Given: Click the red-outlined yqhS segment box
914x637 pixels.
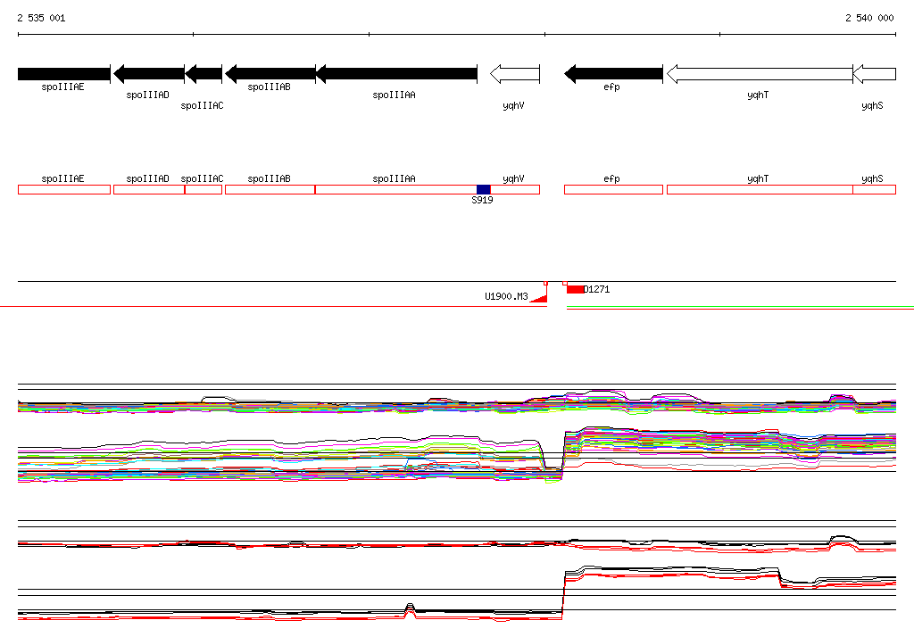Looking at the screenshot, I should pyautogui.click(x=875, y=189).
